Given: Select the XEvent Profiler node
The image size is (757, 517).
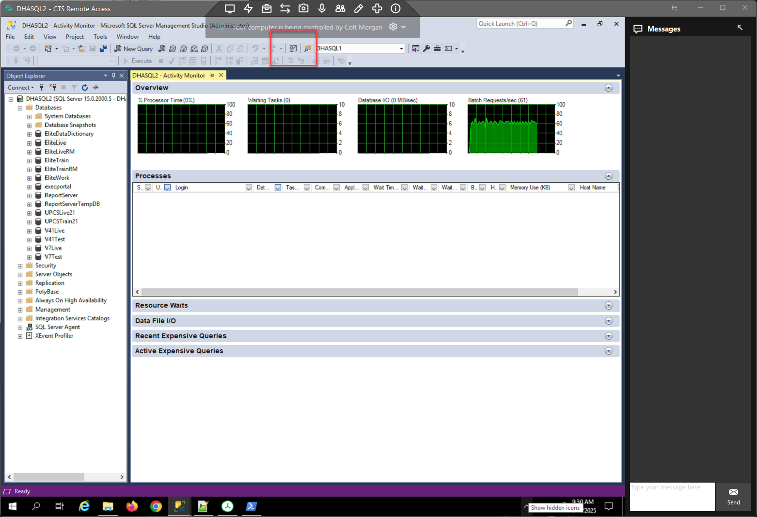Looking at the screenshot, I should [54, 336].
